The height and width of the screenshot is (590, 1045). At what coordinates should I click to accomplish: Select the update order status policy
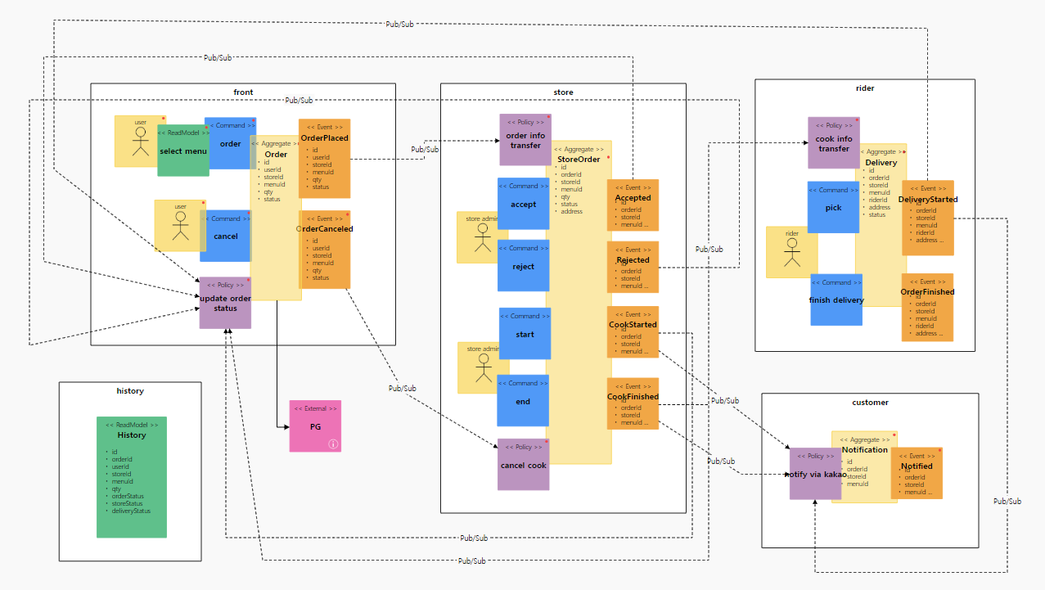pos(225,303)
